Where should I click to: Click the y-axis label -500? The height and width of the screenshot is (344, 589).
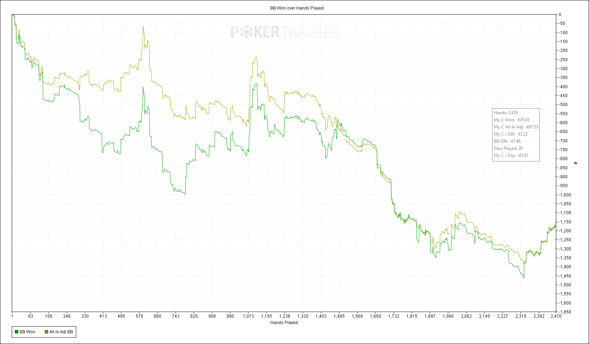[563, 105]
